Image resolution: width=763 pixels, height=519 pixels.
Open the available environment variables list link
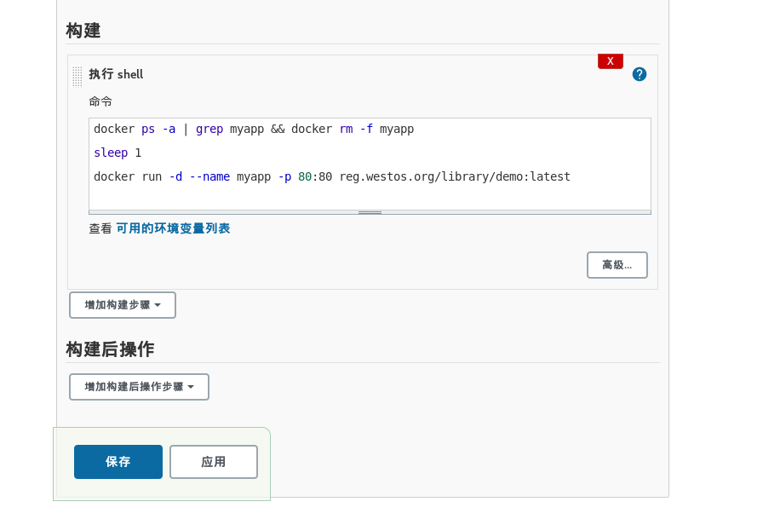pos(173,228)
